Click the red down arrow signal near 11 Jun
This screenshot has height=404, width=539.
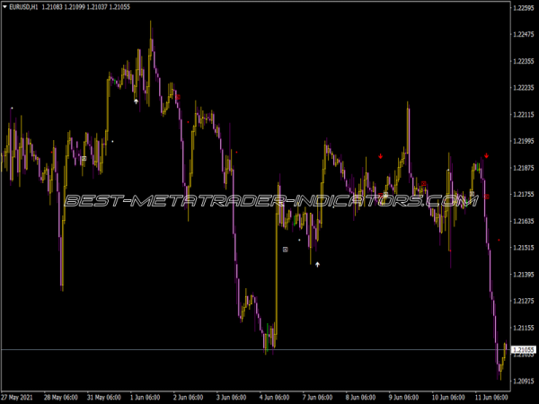tap(486, 156)
